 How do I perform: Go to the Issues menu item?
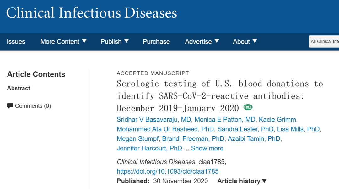coord(16,41)
